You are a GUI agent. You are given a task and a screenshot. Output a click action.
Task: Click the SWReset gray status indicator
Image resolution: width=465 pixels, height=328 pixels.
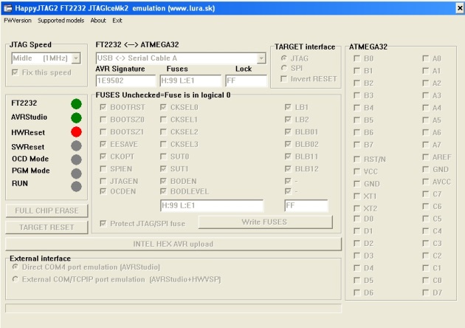click(x=76, y=146)
